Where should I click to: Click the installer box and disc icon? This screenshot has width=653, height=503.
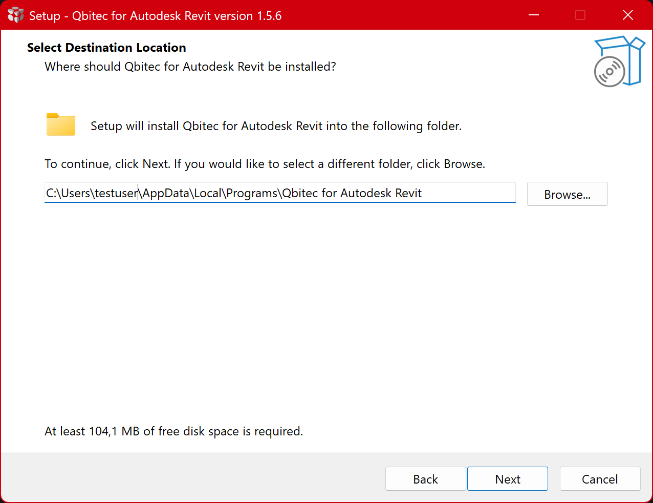point(619,61)
